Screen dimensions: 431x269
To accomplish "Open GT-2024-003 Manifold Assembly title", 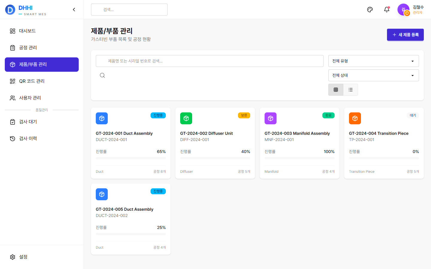I will click(x=297, y=133).
